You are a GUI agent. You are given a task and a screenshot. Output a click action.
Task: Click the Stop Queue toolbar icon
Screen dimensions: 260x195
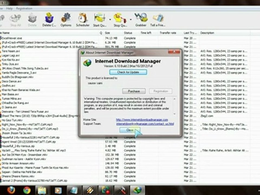click(120, 20)
